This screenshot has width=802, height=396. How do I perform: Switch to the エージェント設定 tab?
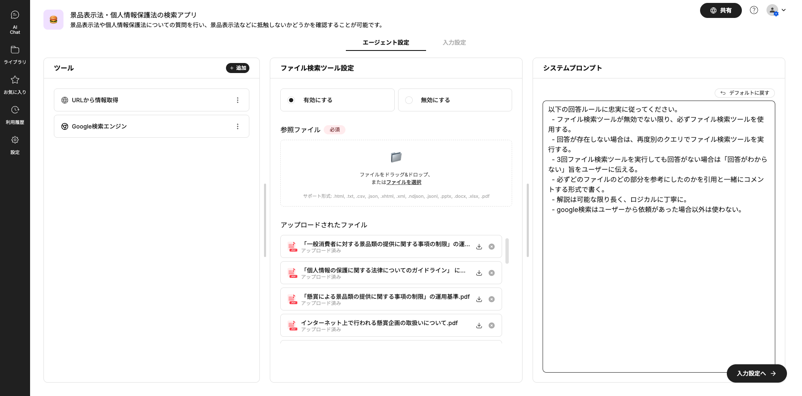[x=386, y=43]
